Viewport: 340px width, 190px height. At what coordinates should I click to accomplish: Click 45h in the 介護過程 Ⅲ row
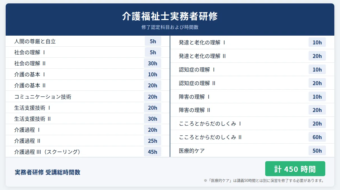pyautogui.click(x=152, y=152)
